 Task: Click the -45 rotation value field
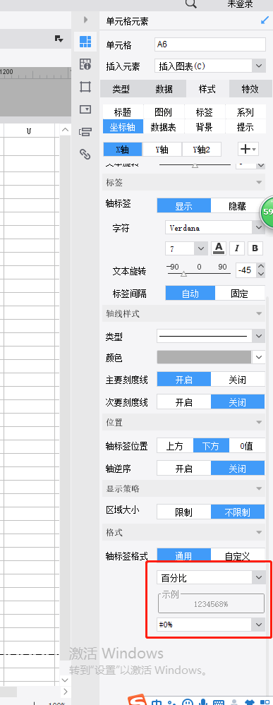[245, 271]
